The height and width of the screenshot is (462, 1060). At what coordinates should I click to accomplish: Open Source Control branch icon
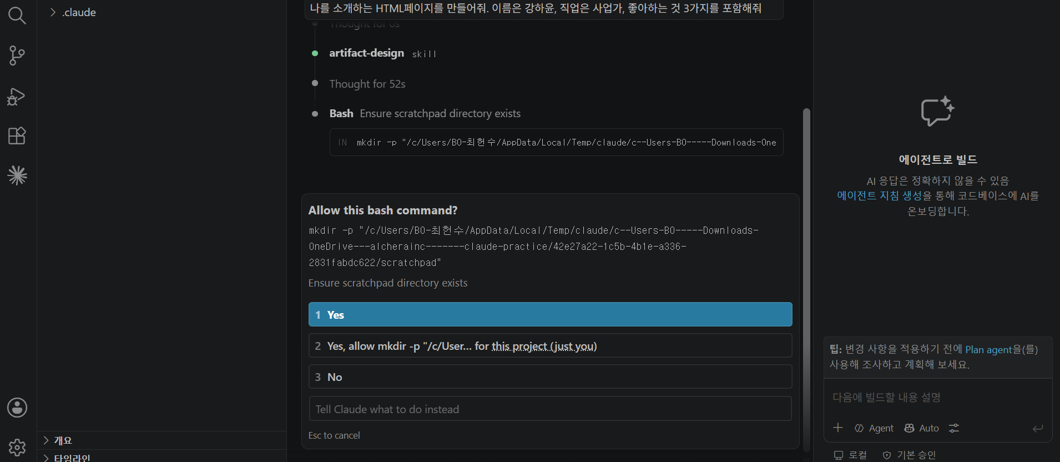(17, 56)
